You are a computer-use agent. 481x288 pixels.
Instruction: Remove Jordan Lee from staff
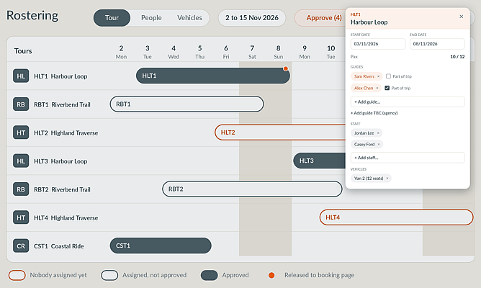[378, 133]
